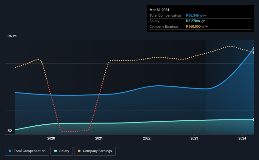The image size is (259, 160).
Task: Click the tooltip's Company Earnings row label
Action: [164, 26]
